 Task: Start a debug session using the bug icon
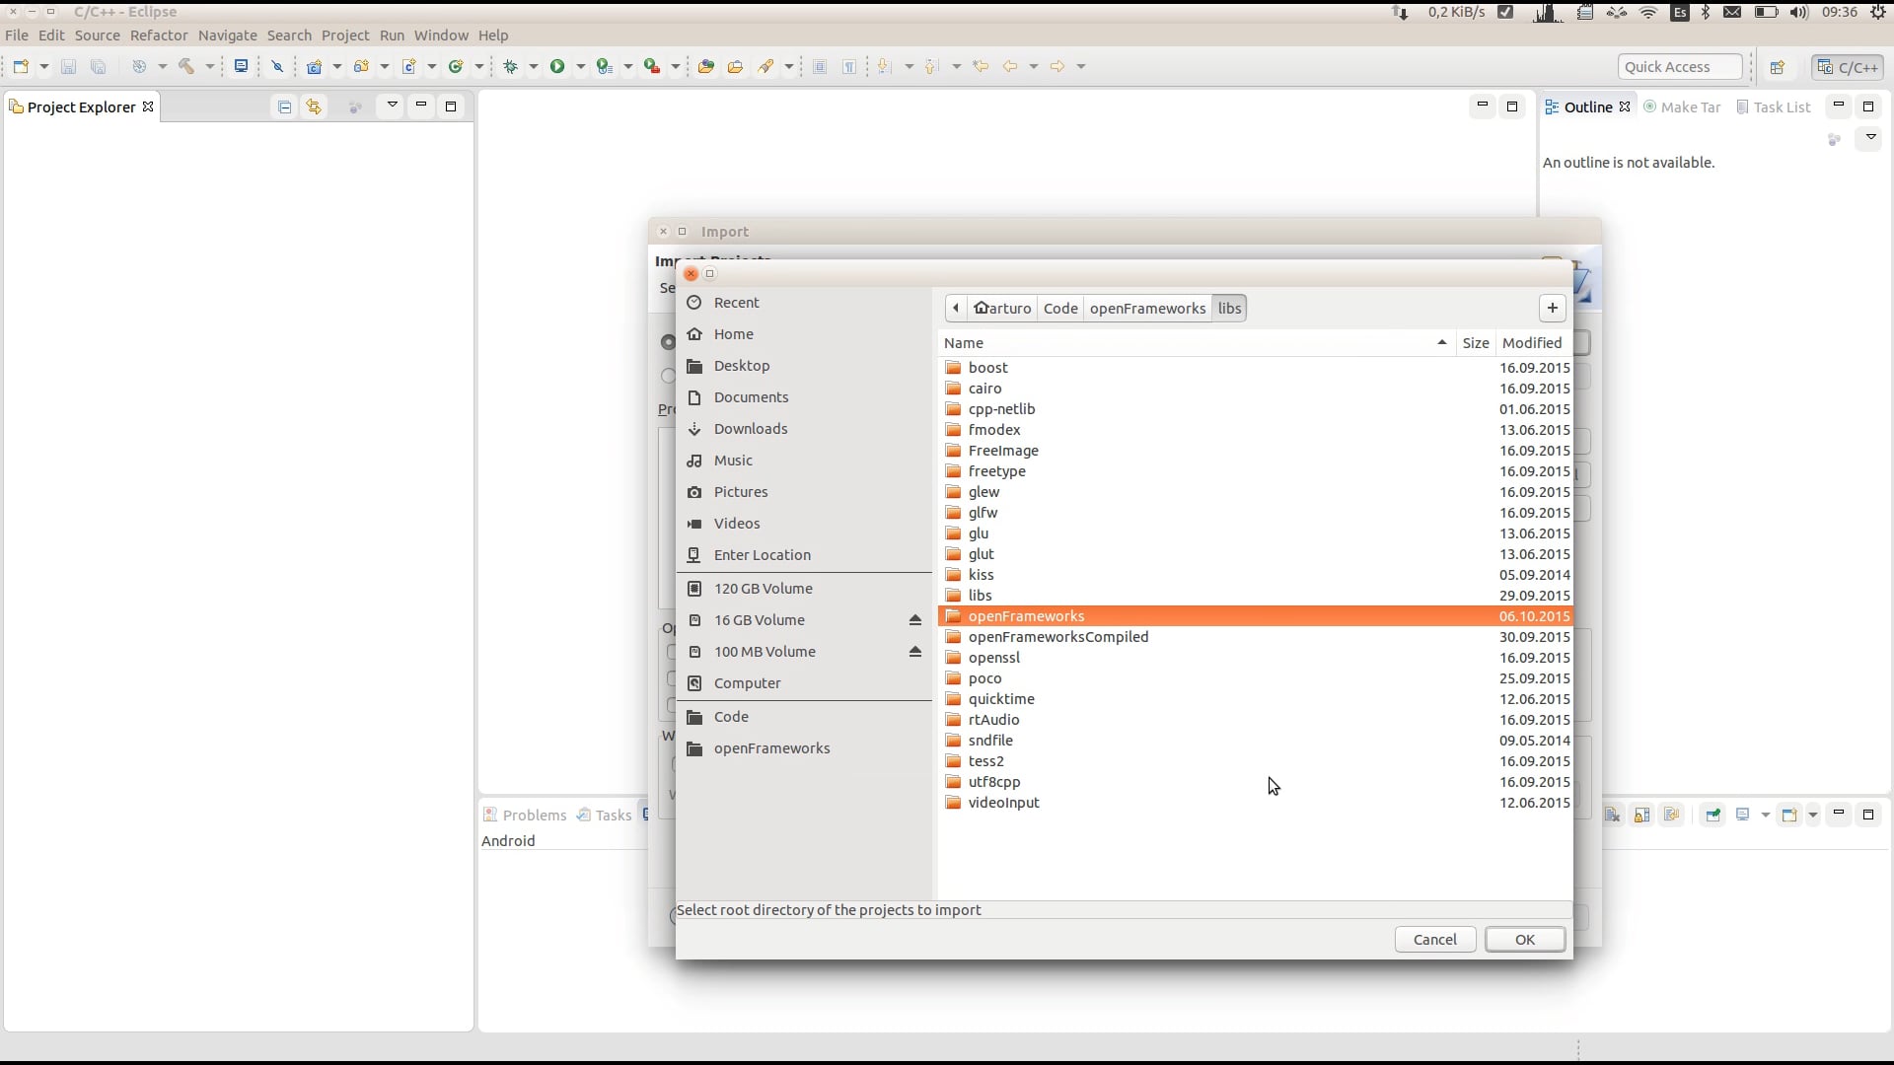tap(511, 66)
